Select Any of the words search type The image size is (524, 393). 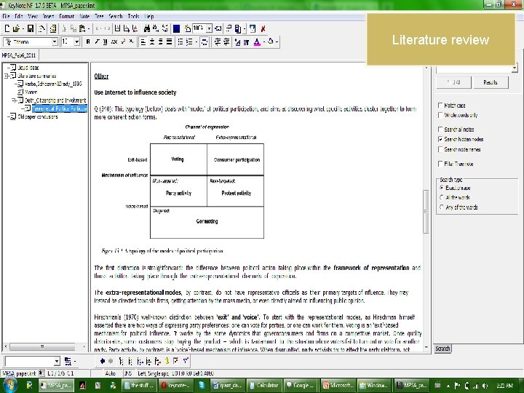pyautogui.click(x=442, y=207)
